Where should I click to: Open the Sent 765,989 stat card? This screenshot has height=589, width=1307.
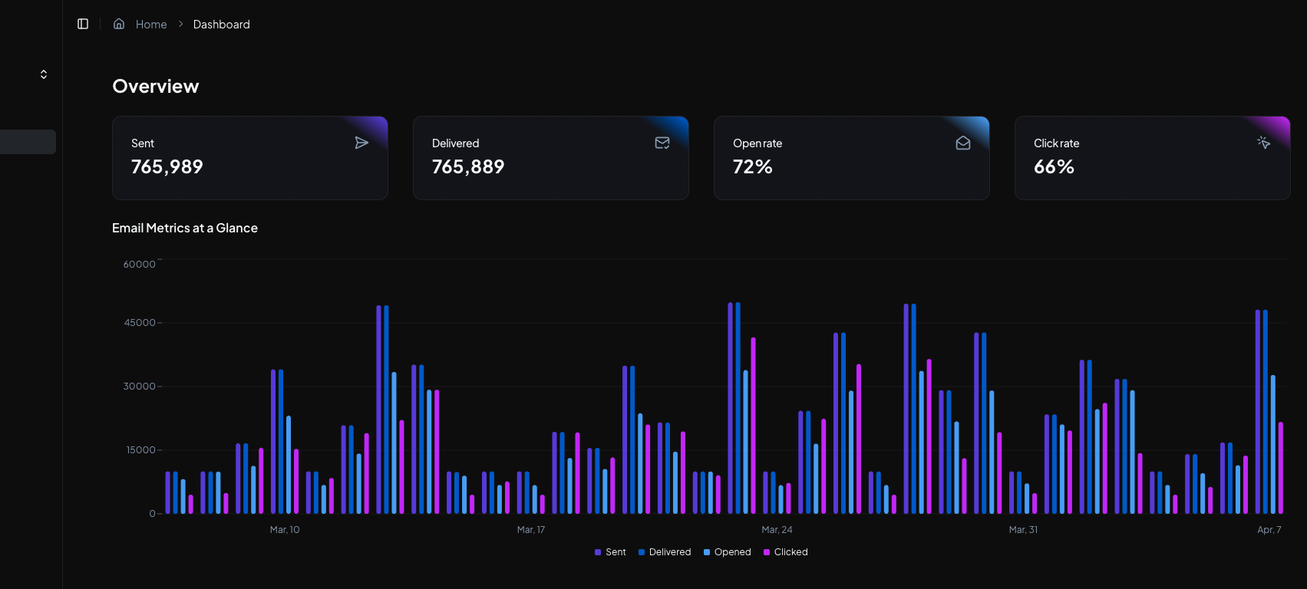250,158
